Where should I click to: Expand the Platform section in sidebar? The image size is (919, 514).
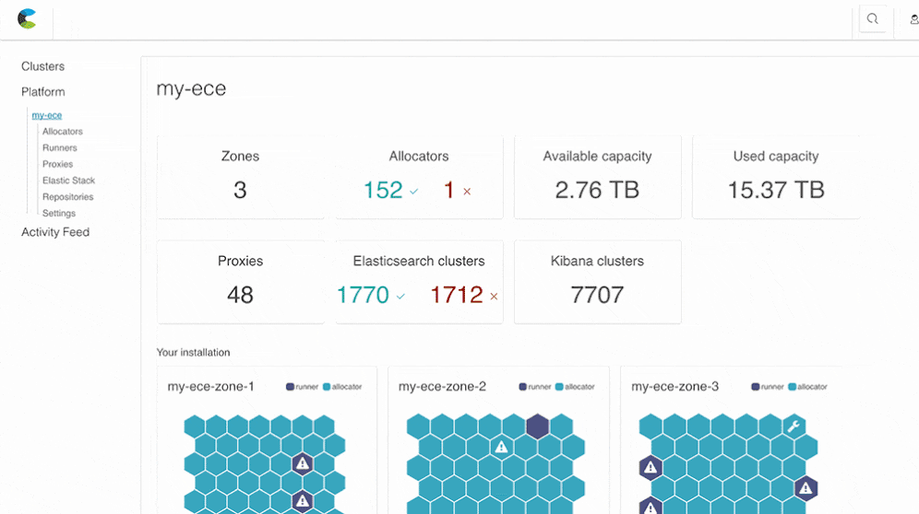42,92
